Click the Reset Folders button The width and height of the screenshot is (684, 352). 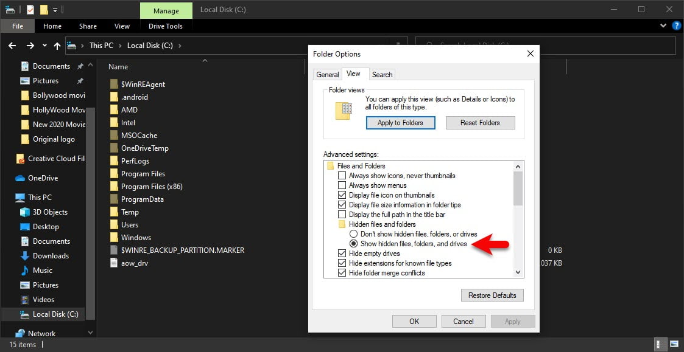pos(481,123)
